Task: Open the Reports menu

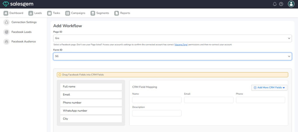Action: point(122,13)
